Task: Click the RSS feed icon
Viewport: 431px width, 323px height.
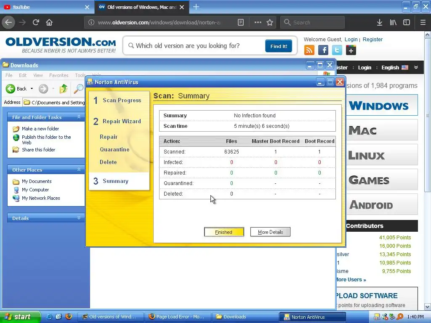Action: [x=309, y=50]
